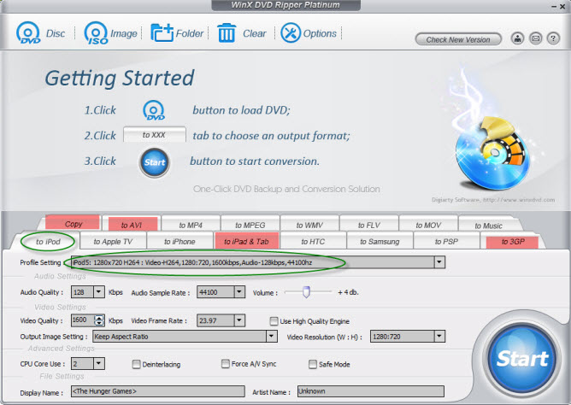Check for a new version

pyautogui.click(x=458, y=39)
